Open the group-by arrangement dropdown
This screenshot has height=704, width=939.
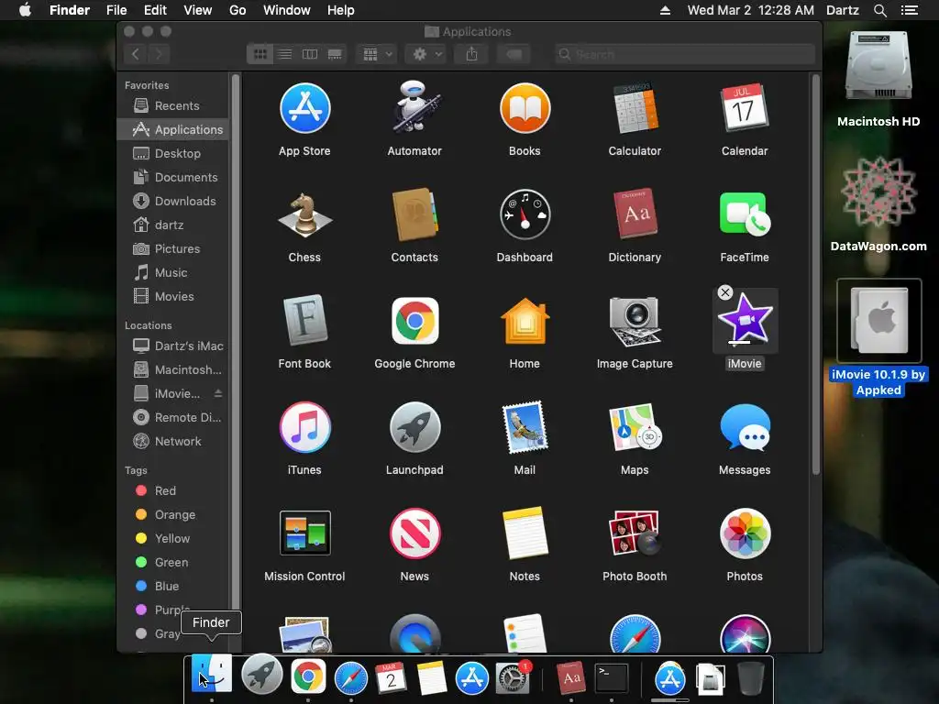[377, 54]
